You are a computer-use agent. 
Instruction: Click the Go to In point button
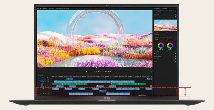tap(94, 72)
